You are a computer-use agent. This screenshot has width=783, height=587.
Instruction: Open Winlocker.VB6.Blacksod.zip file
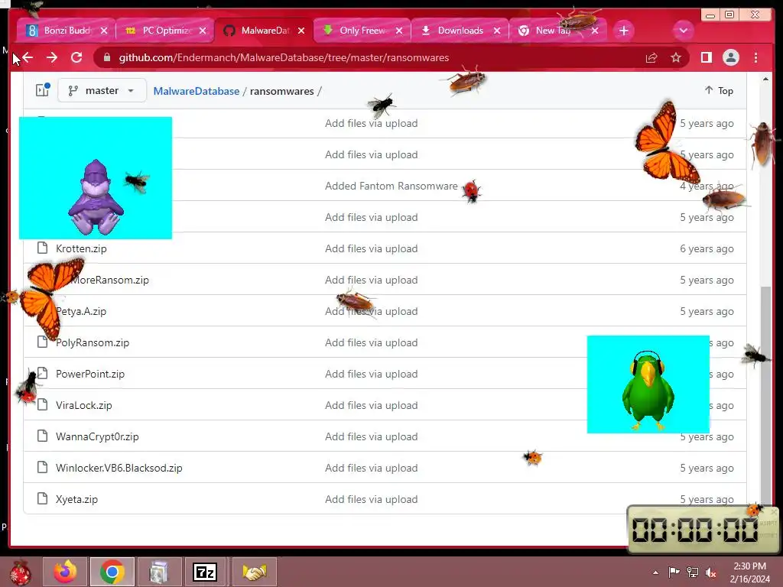(x=119, y=468)
